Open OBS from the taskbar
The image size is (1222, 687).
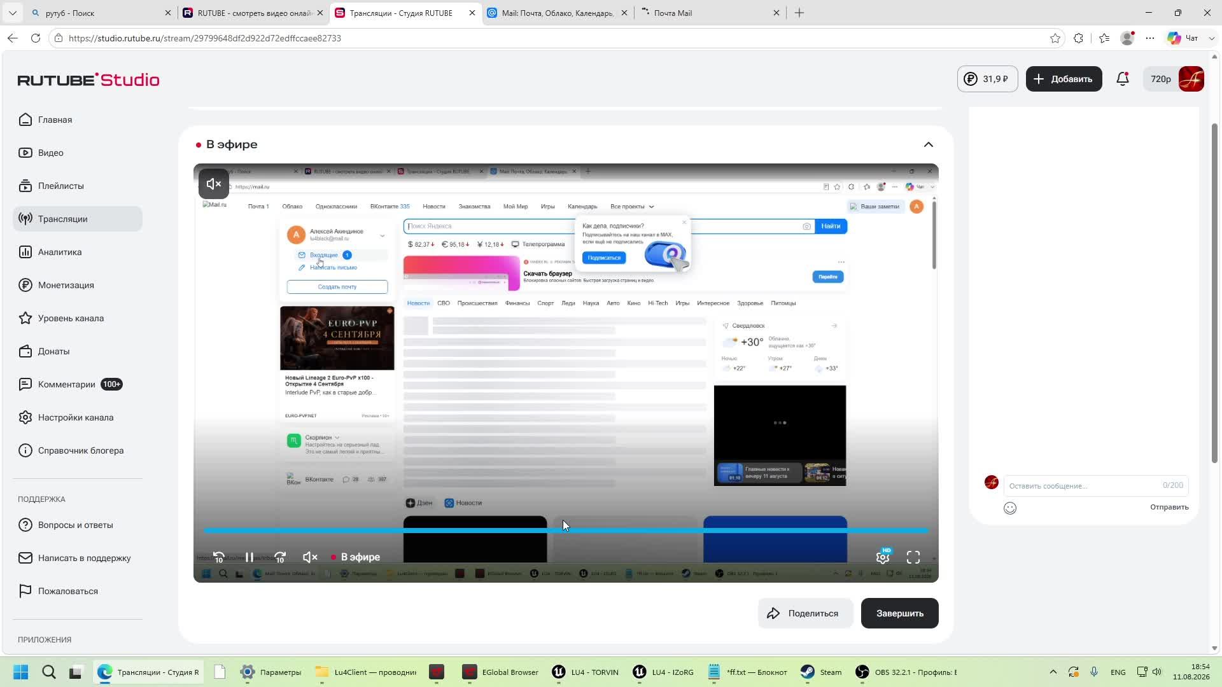pyautogui.click(x=906, y=672)
